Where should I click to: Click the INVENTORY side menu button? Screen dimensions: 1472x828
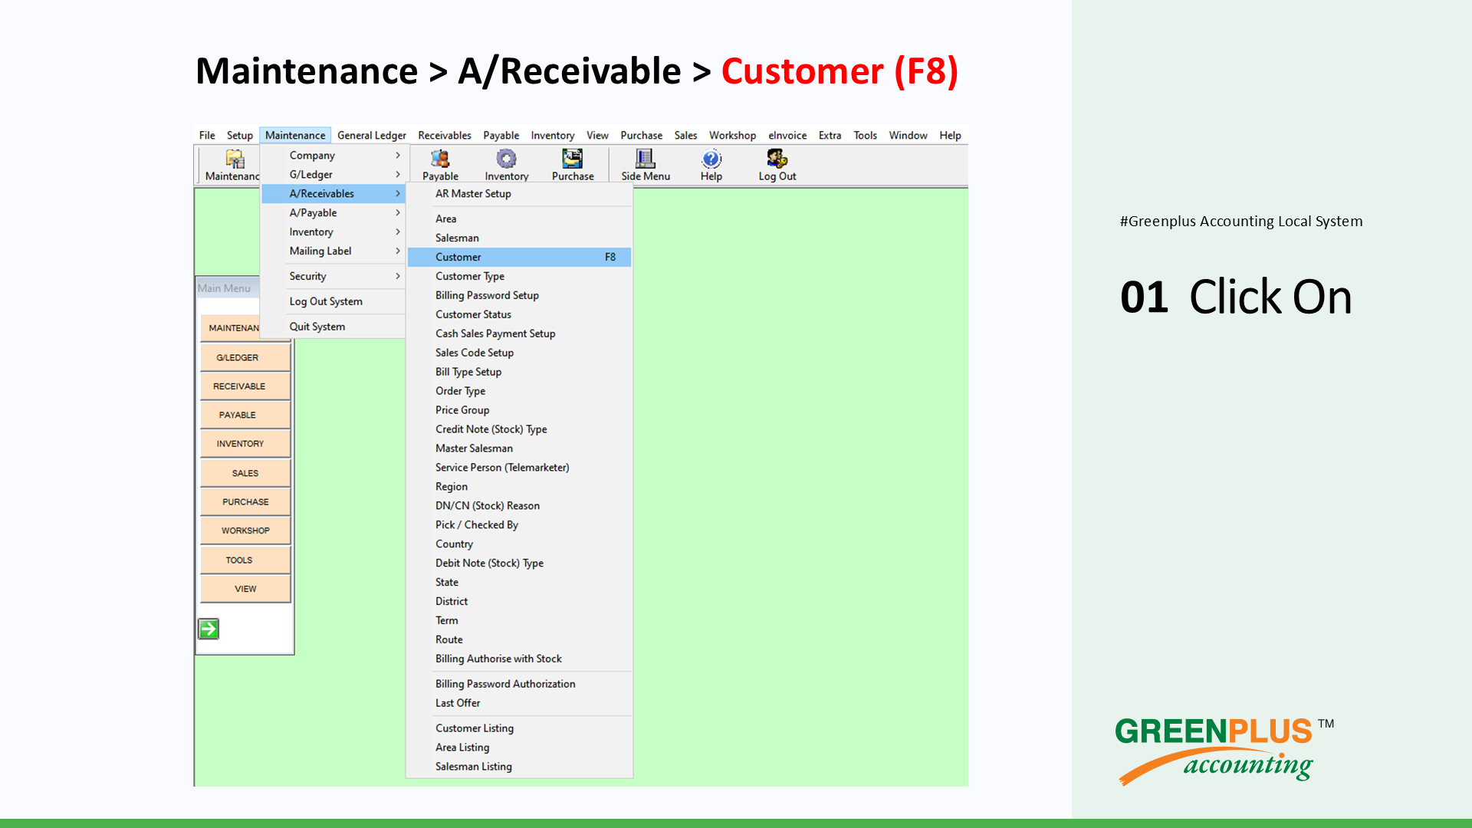coord(245,444)
